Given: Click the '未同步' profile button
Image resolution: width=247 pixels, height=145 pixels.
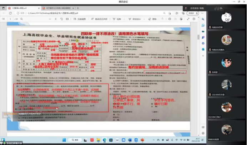Looking at the screenshot, I should [193, 13].
